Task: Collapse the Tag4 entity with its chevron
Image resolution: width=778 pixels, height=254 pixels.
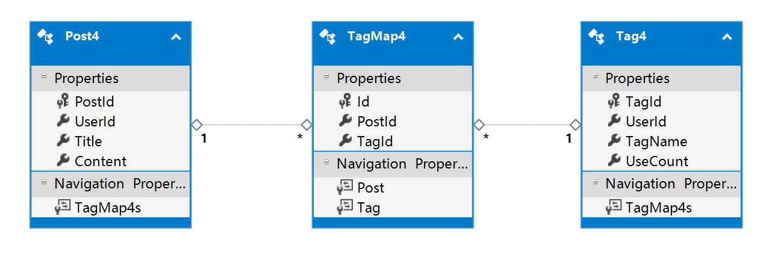Action: point(727,37)
